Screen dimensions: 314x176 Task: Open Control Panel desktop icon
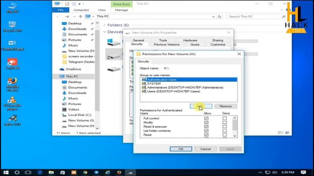[x=12, y=45]
